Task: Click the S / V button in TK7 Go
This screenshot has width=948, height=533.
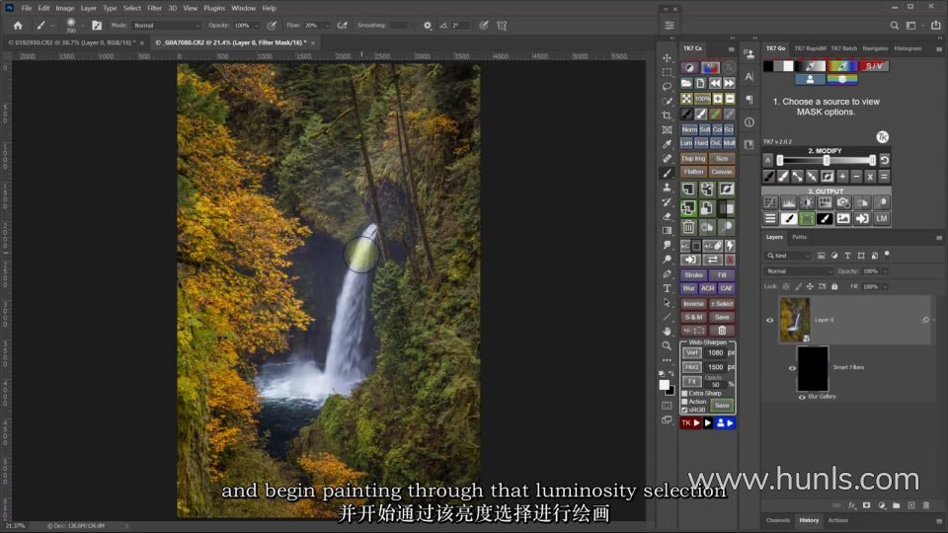Action: (x=874, y=66)
